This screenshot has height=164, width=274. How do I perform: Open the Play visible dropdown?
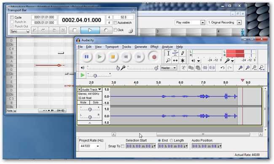[190, 22]
